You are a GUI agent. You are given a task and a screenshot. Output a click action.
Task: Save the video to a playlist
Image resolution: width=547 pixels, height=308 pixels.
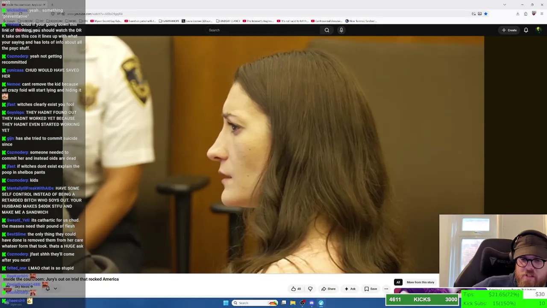[371, 289]
